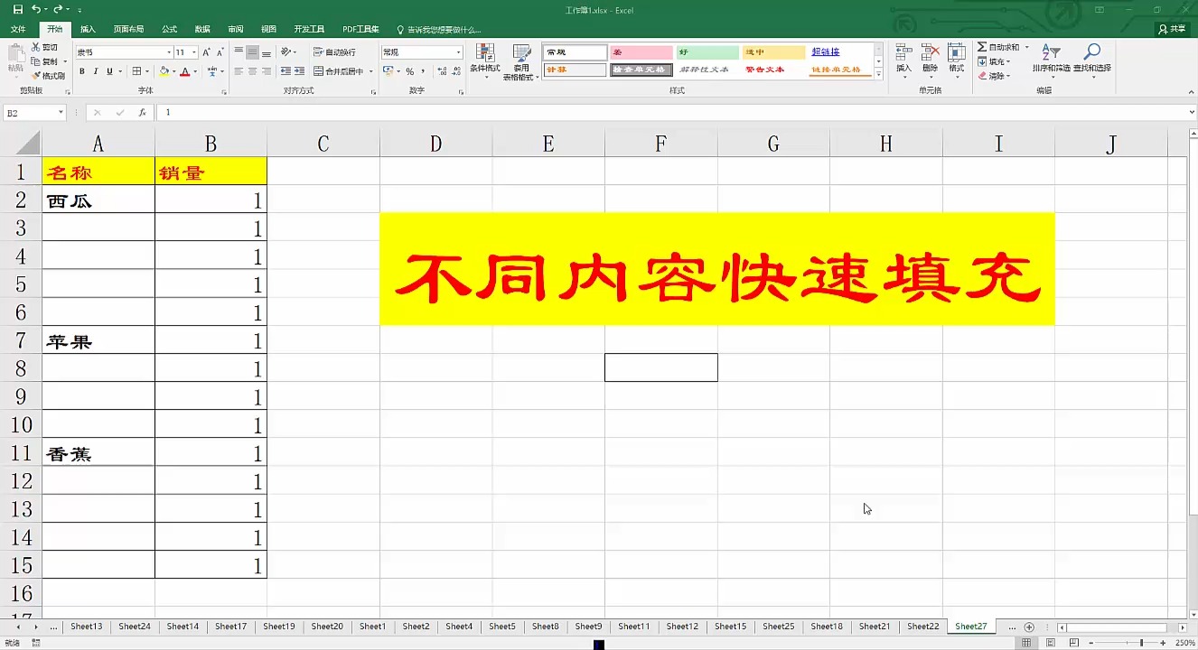Open the font size dropdown
Image resolution: width=1198 pixels, height=650 pixels.
point(193,52)
